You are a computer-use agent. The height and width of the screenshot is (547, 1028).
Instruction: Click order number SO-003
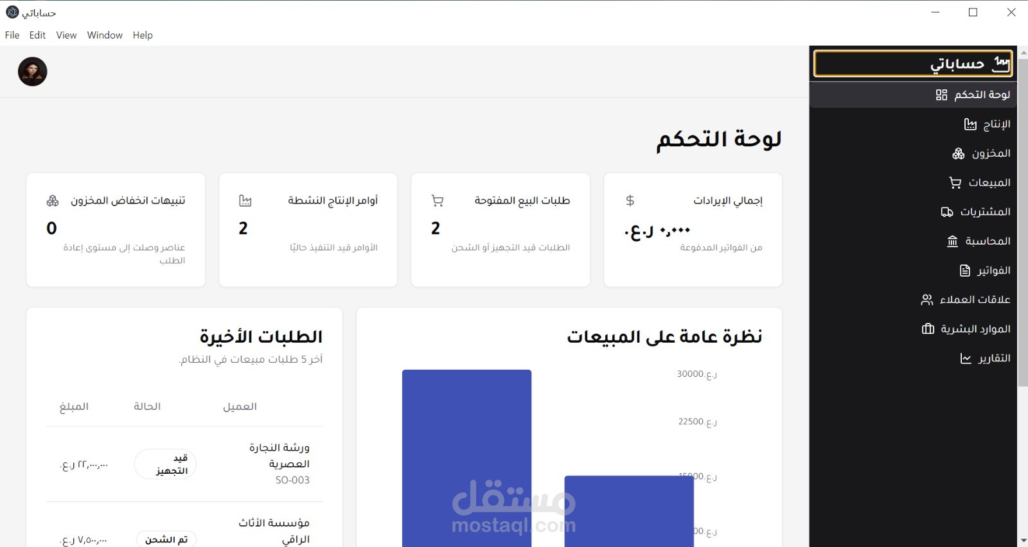tap(292, 480)
